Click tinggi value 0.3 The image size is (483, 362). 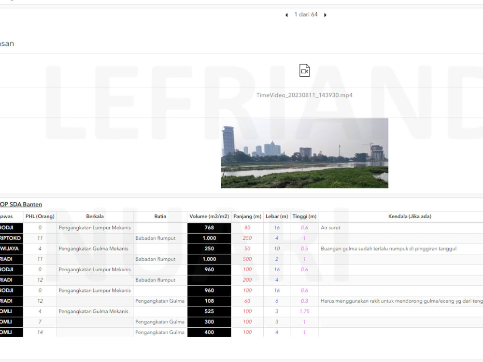click(304, 301)
